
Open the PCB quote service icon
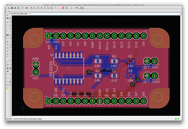pos(82,8)
